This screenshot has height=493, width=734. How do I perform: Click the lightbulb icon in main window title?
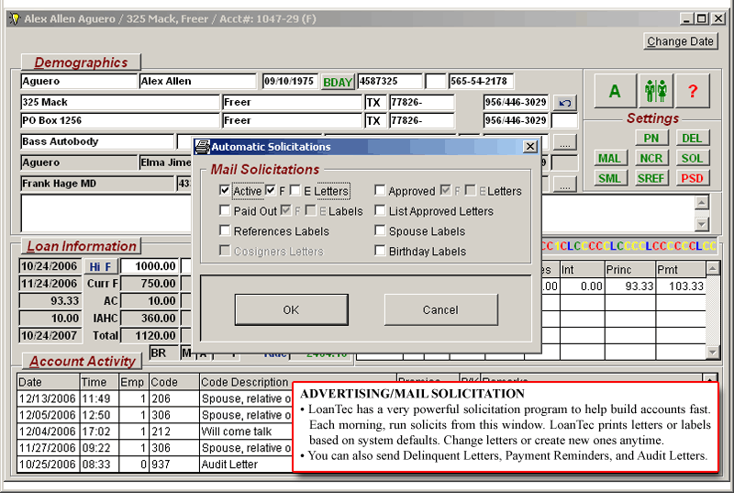tap(15, 18)
